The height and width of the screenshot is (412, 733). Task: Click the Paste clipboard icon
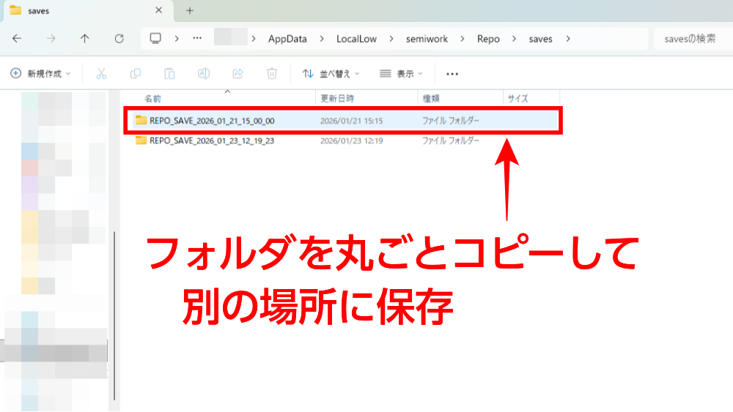169,74
